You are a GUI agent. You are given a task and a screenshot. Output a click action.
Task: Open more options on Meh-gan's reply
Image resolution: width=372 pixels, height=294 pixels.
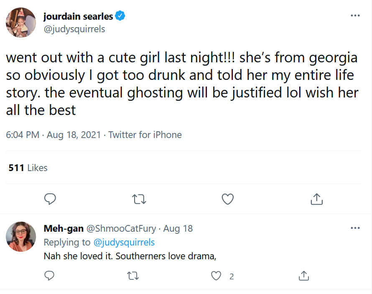tap(355, 228)
